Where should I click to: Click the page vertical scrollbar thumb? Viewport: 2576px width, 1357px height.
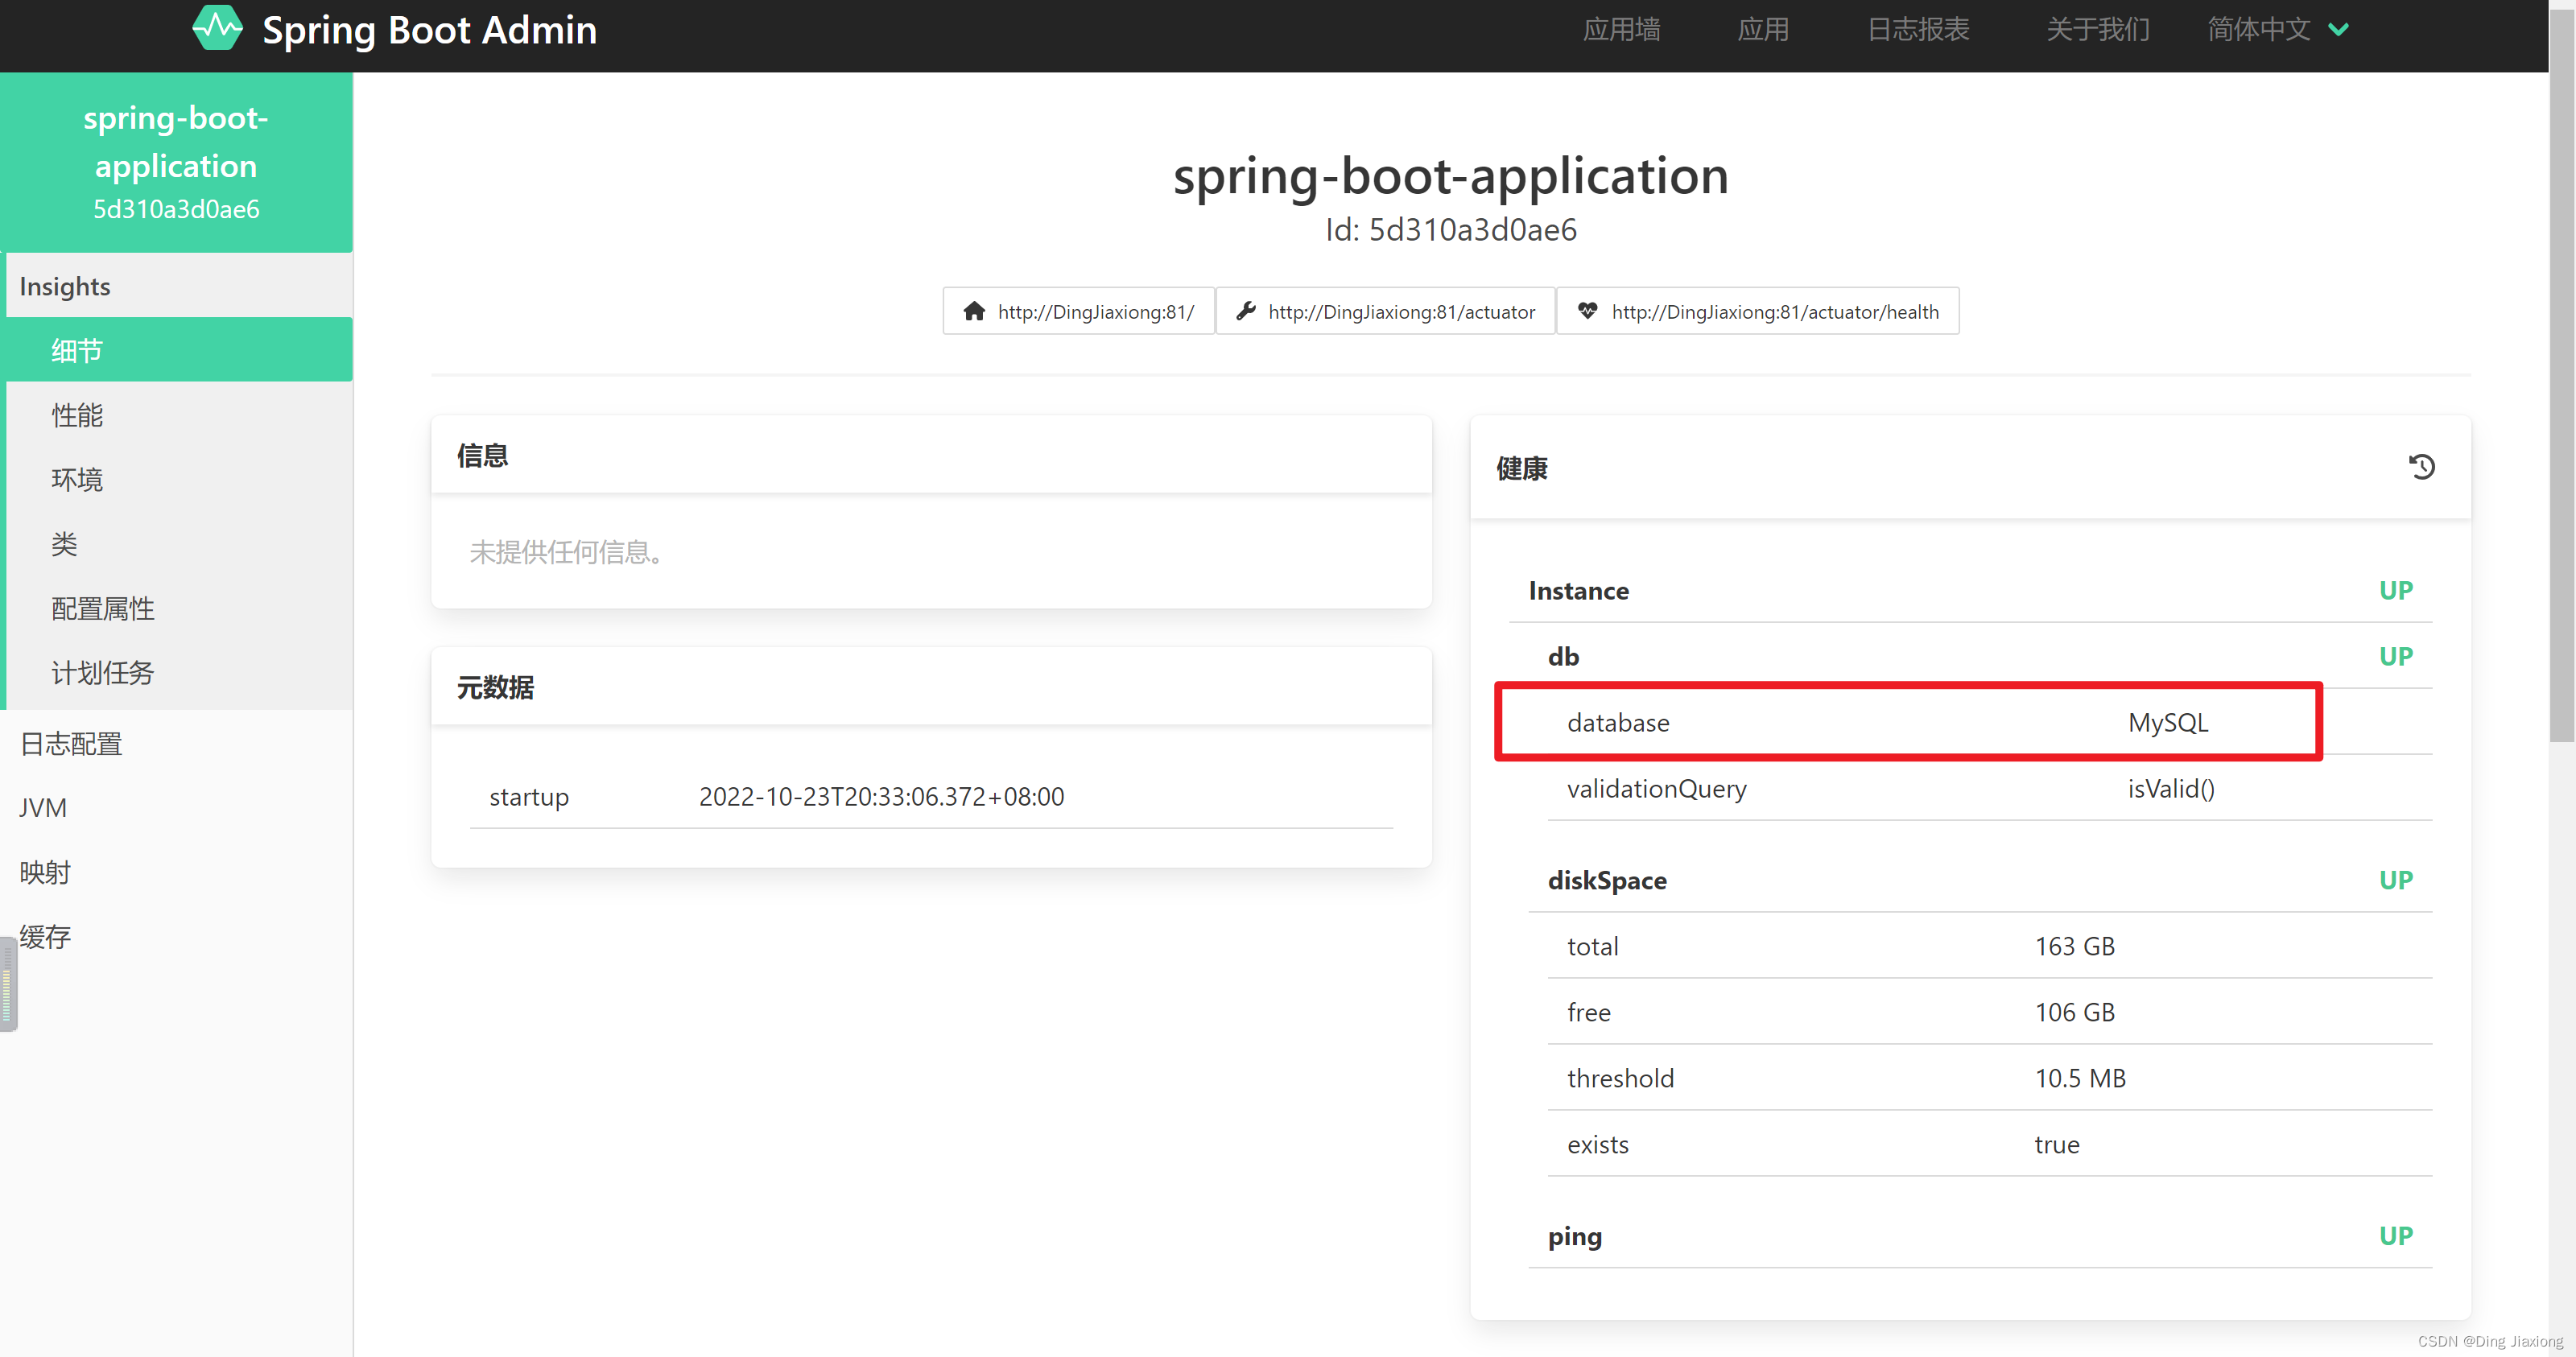tap(2561, 375)
